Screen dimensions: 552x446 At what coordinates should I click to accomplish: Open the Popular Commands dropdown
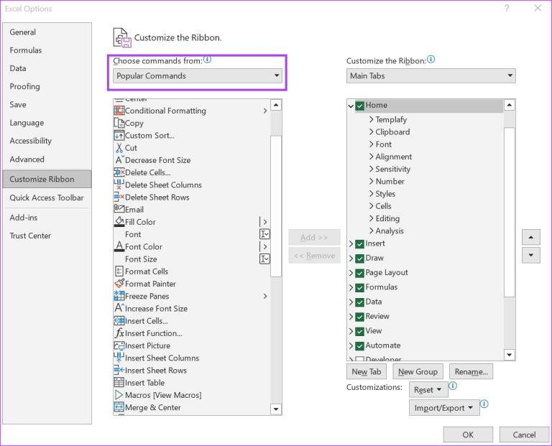pos(198,75)
